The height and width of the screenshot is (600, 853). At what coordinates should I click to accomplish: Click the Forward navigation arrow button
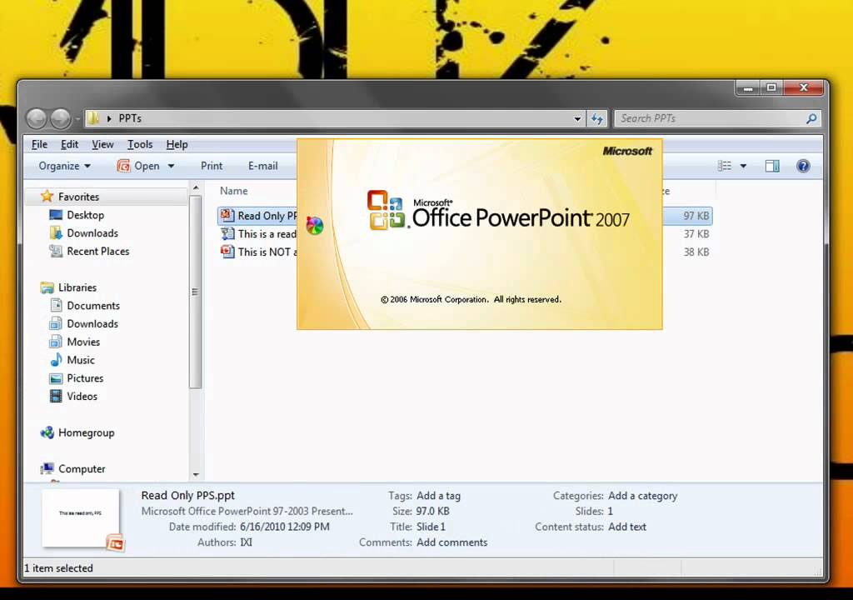[x=60, y=118]
